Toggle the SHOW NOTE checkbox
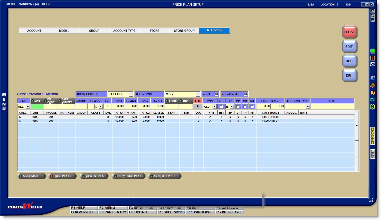 coord(246,94)
